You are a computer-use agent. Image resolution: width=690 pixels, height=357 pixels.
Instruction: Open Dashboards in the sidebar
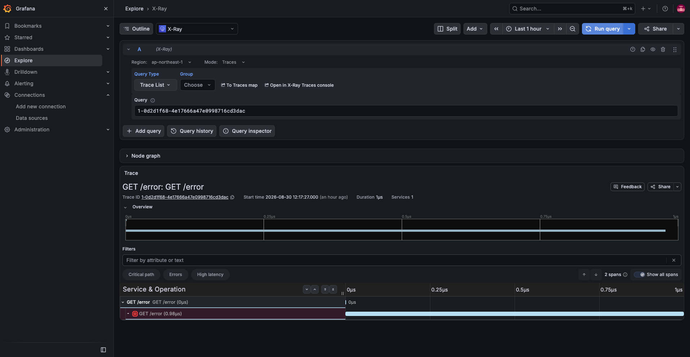click(x=29, y=49)
